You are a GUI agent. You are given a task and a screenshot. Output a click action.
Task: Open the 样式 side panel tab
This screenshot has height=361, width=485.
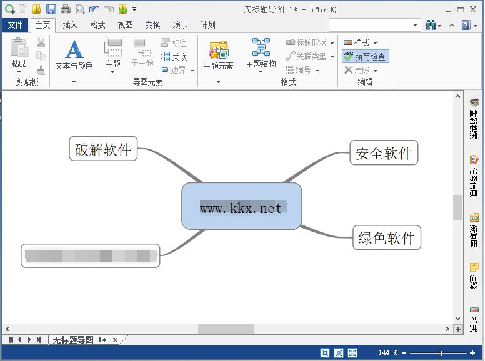pos(474,319)
